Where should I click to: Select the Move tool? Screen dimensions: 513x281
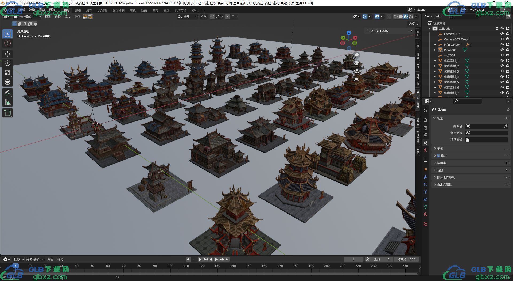click(7, 54)
